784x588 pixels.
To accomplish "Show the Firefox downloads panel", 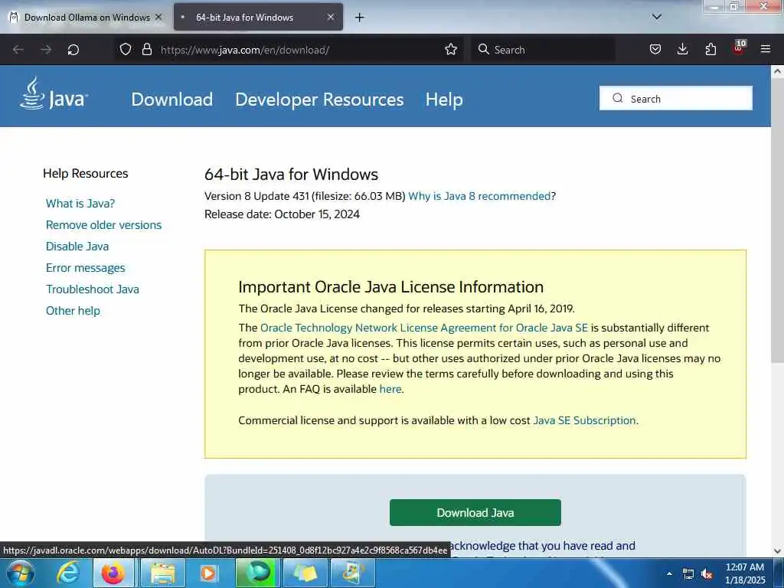I will 682,49.
